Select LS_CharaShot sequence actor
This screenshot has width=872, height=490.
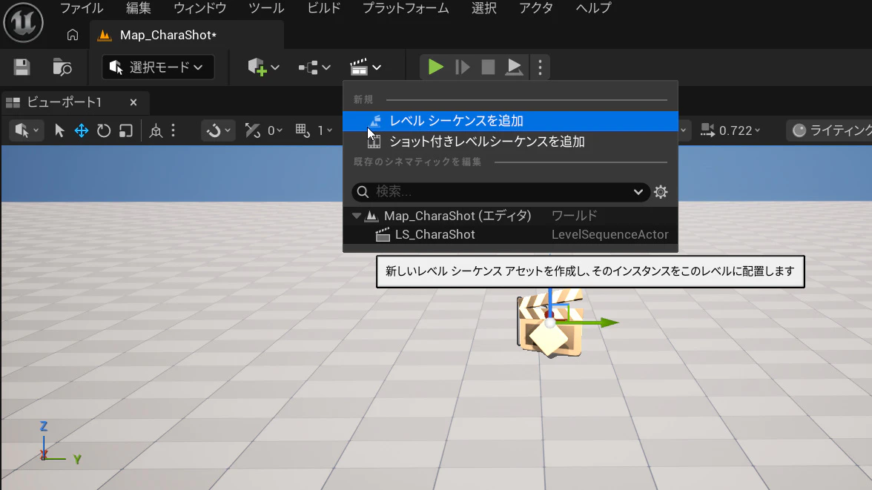[435, 235]
